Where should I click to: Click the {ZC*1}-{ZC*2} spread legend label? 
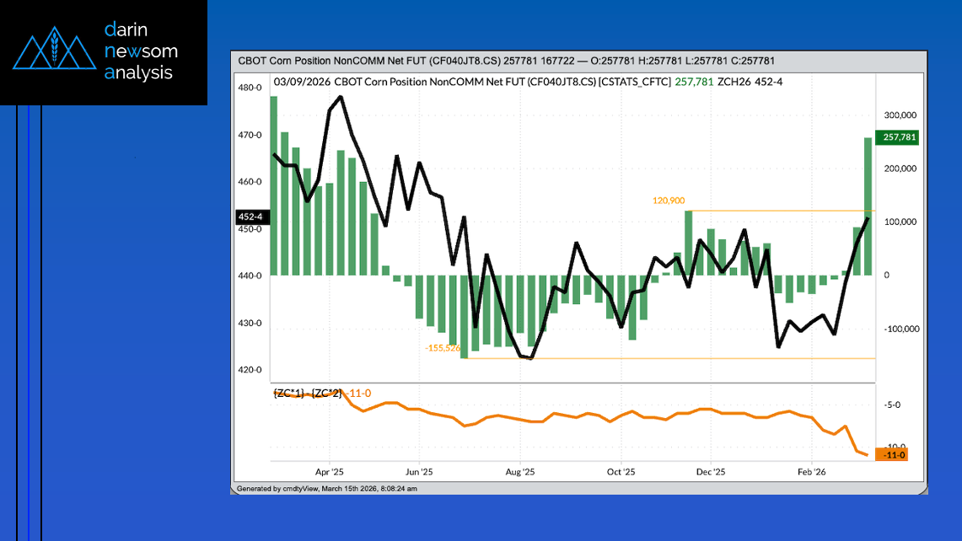click(x=307, y=394)
